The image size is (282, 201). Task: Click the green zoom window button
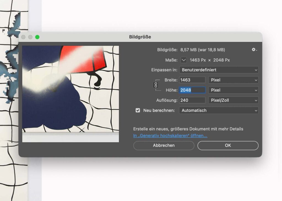[37, 37]
